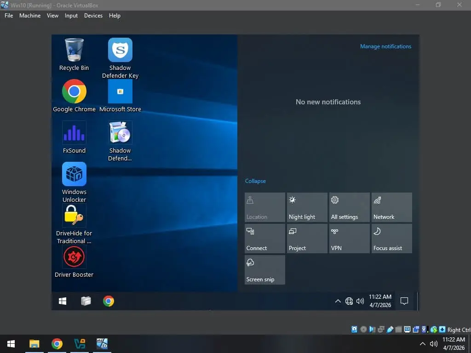Screen dimensions: 471x353
Task: Open All settings quick action
Action: 350,207
